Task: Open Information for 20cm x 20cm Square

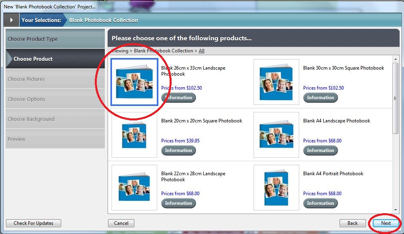Action: (178, 150)
